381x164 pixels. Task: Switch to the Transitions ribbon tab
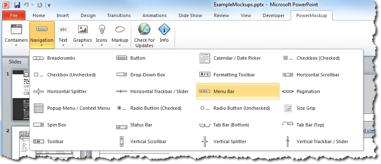point(119,15)
